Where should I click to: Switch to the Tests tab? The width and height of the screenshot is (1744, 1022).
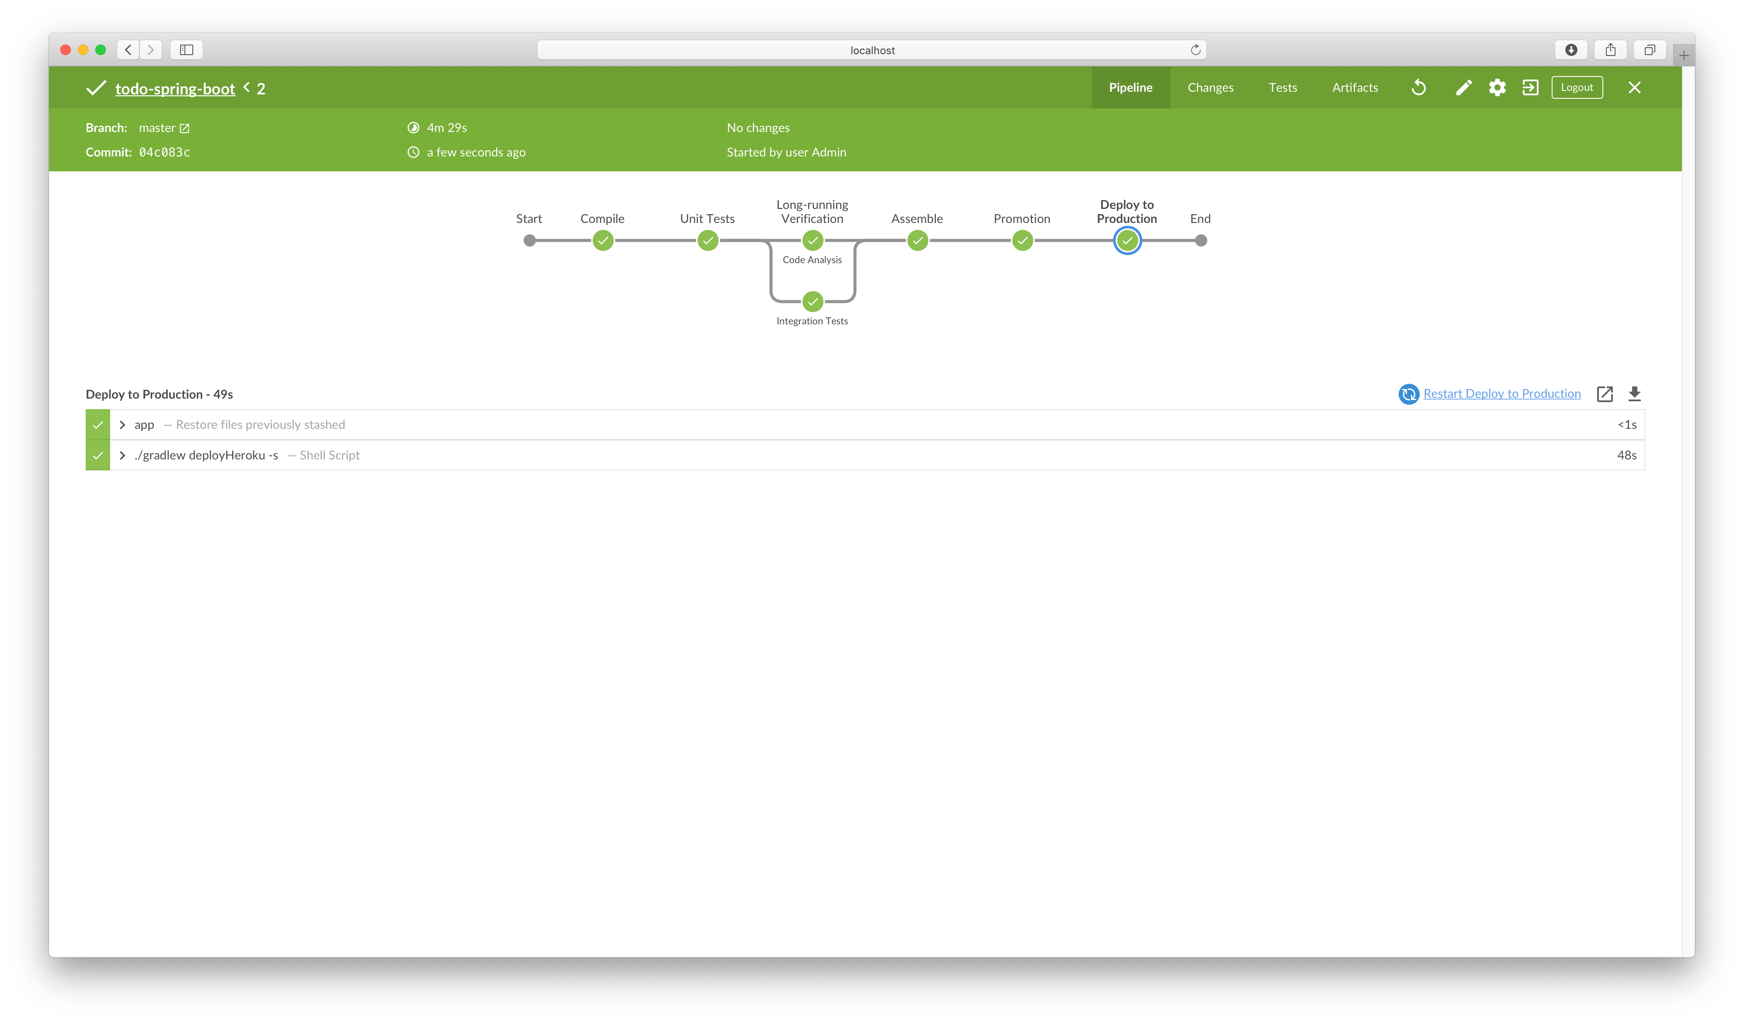click(1282, 88)
